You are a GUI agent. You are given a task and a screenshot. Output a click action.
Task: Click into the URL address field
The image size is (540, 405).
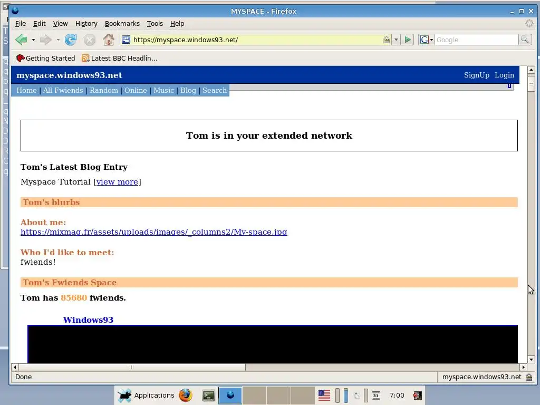point(257,40)
